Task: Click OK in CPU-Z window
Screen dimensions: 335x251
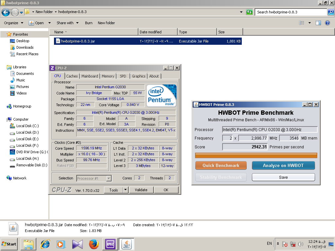Action: pos(166,190)
